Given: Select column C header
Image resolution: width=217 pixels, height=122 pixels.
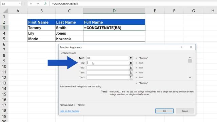Looking at the screenshot, I should click(69, 11).
